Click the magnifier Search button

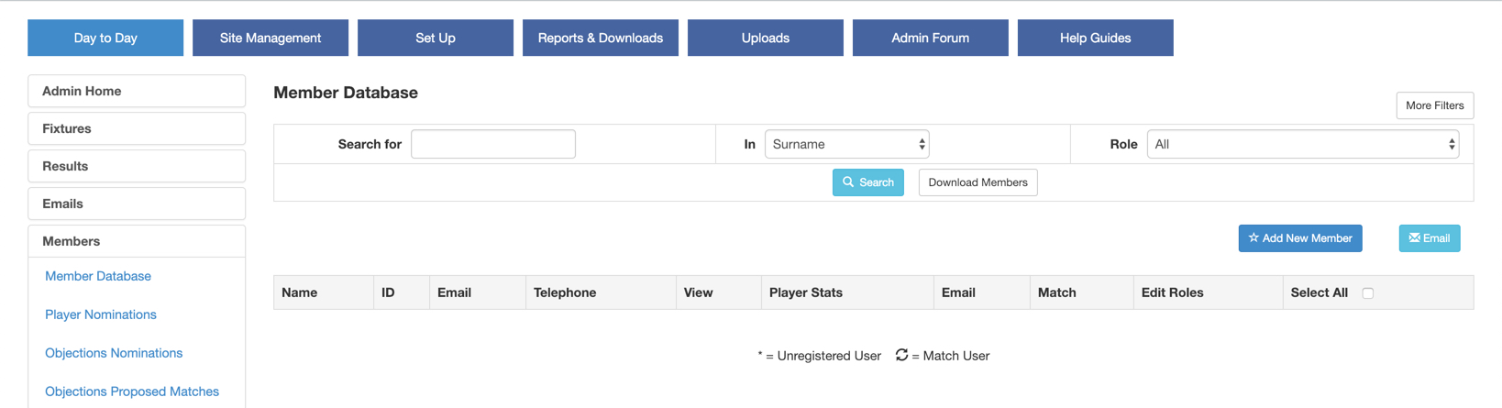[x=867, y=182]
